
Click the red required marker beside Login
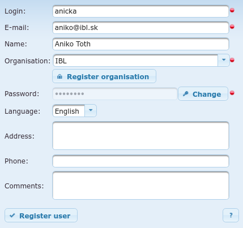point(232,10)
